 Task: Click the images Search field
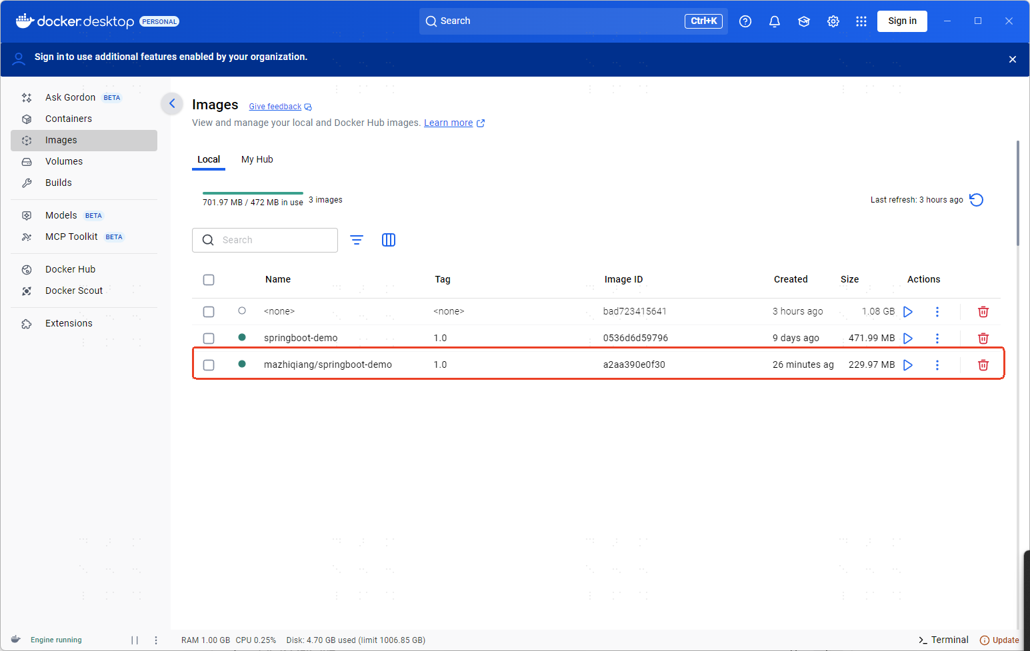tap(265, 240)
